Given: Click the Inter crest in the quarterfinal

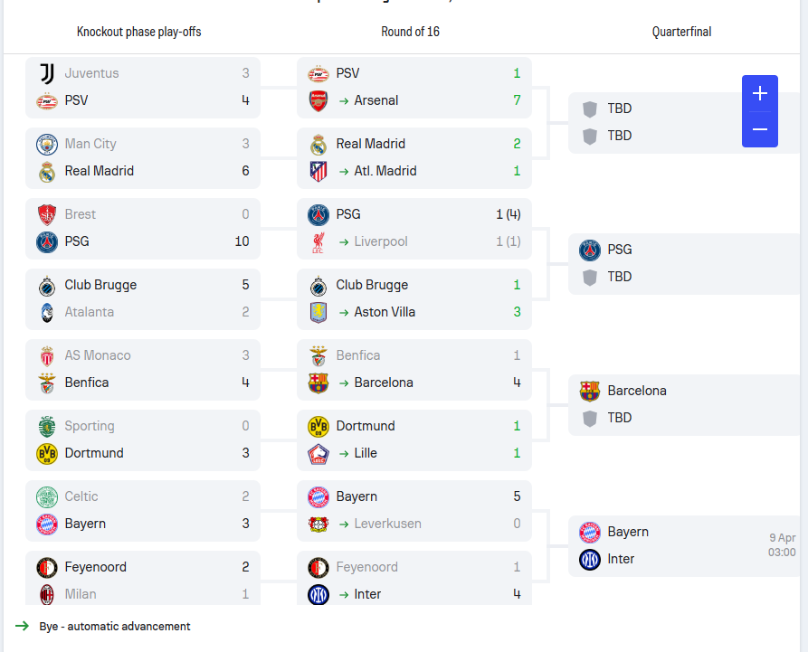Looking at the screenshot, I should [x=590, y=559].
